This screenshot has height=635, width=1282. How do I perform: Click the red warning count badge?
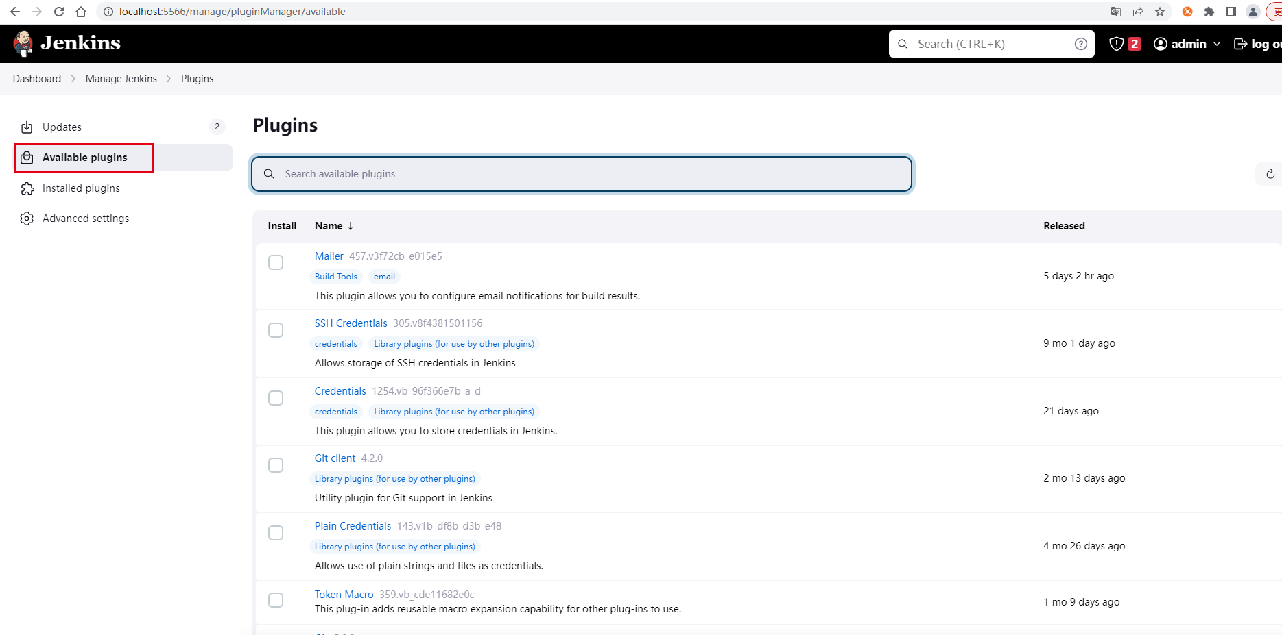pyautogui.click(x=1135, y=44)
